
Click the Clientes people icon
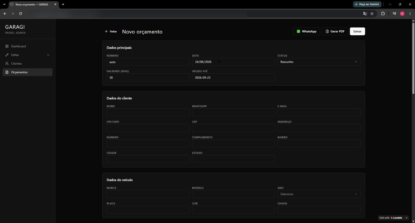coord(7,64)
